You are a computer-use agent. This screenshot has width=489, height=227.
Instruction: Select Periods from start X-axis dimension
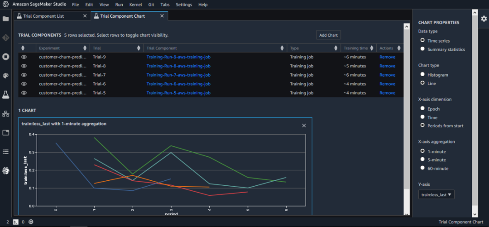422,125
